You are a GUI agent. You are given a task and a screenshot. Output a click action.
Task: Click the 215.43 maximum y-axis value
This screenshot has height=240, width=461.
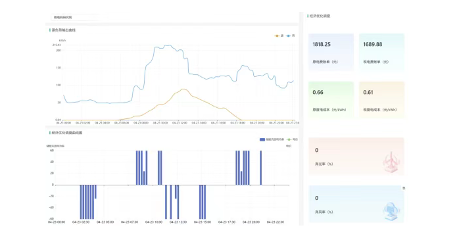coord(57,45)
